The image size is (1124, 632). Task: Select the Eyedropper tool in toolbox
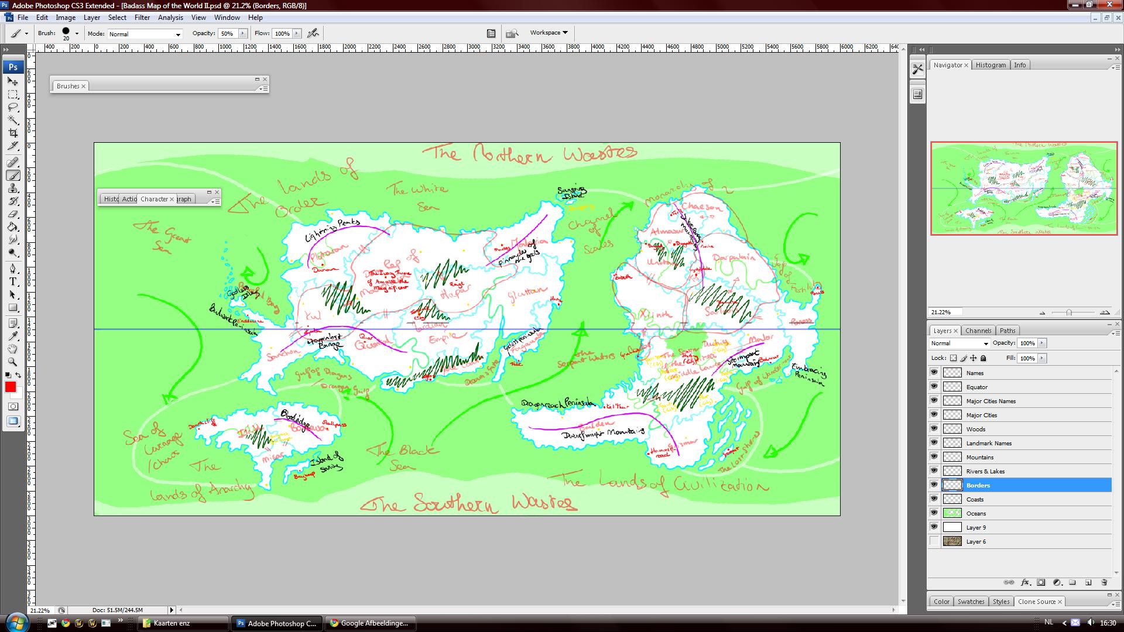13,336
